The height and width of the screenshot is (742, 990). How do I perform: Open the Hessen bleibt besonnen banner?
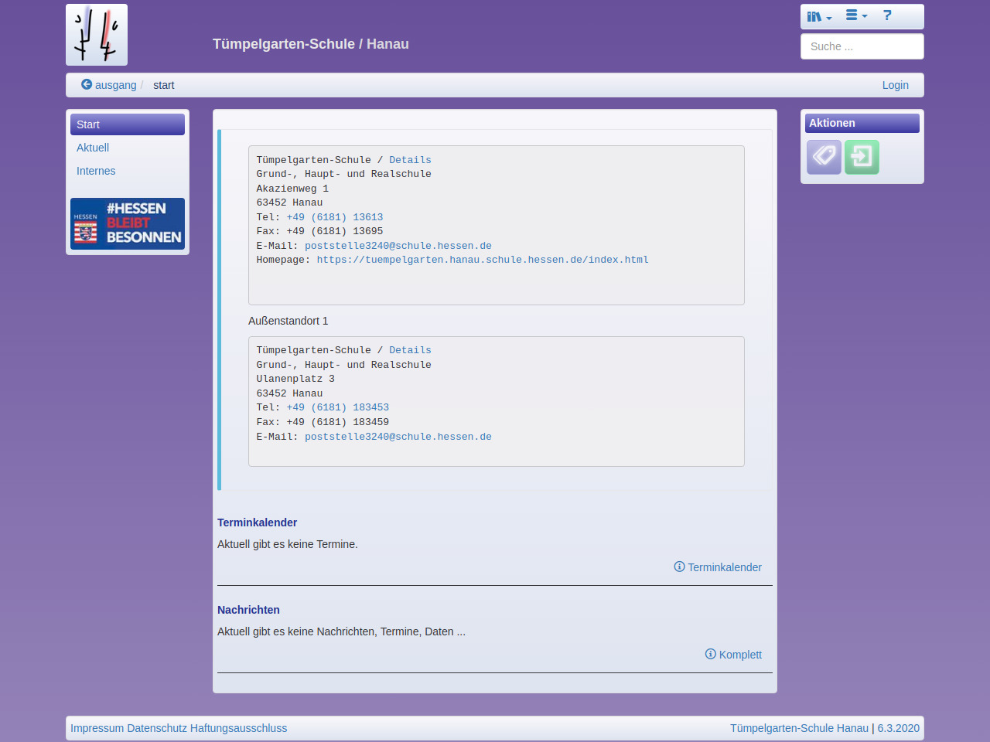pos(128,223)
